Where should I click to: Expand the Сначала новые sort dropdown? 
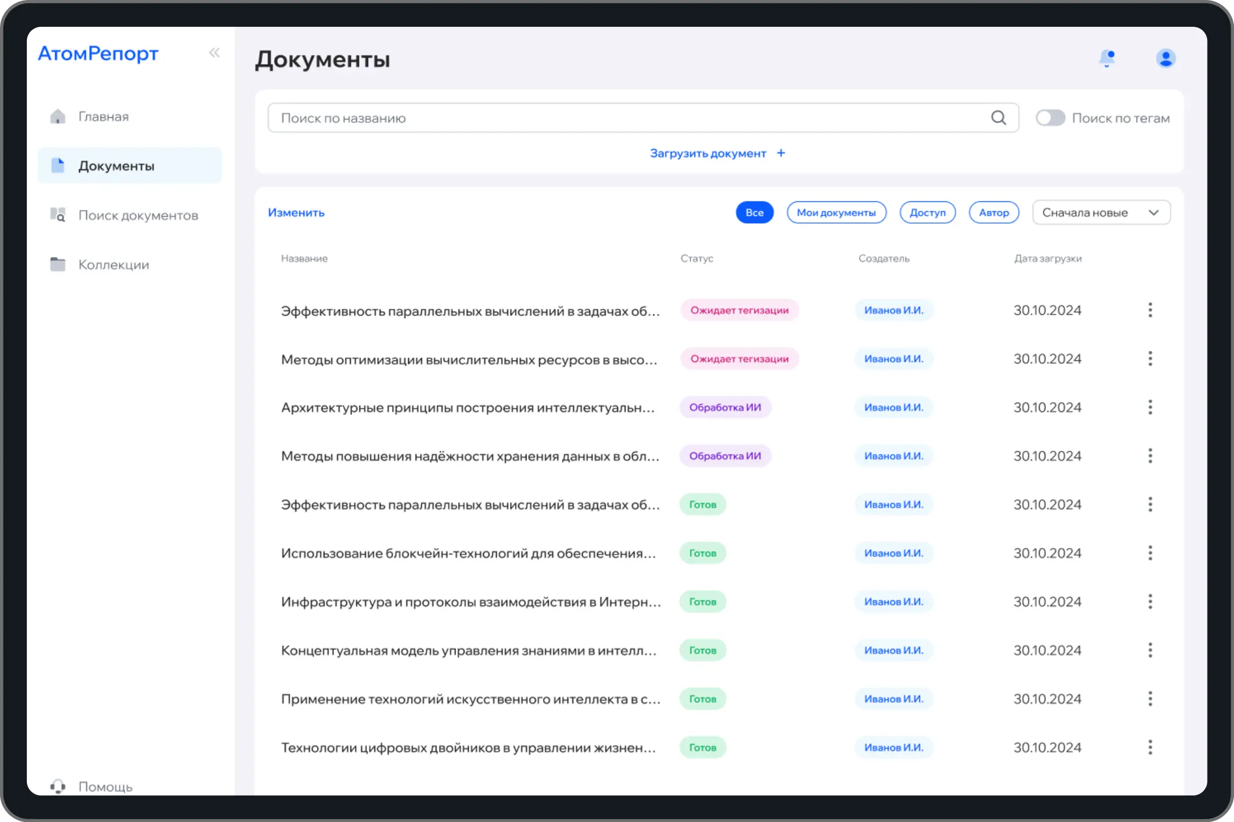[1101, 213]
